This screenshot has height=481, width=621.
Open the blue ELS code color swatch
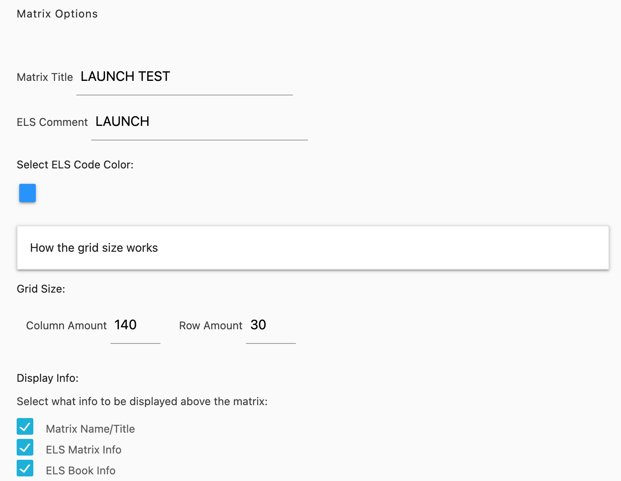click(28, 193)
